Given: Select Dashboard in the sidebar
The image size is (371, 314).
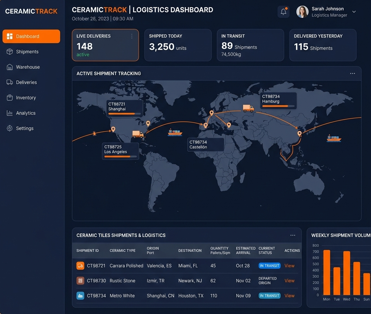Looking at the screenshot, I should click(31, 36).
